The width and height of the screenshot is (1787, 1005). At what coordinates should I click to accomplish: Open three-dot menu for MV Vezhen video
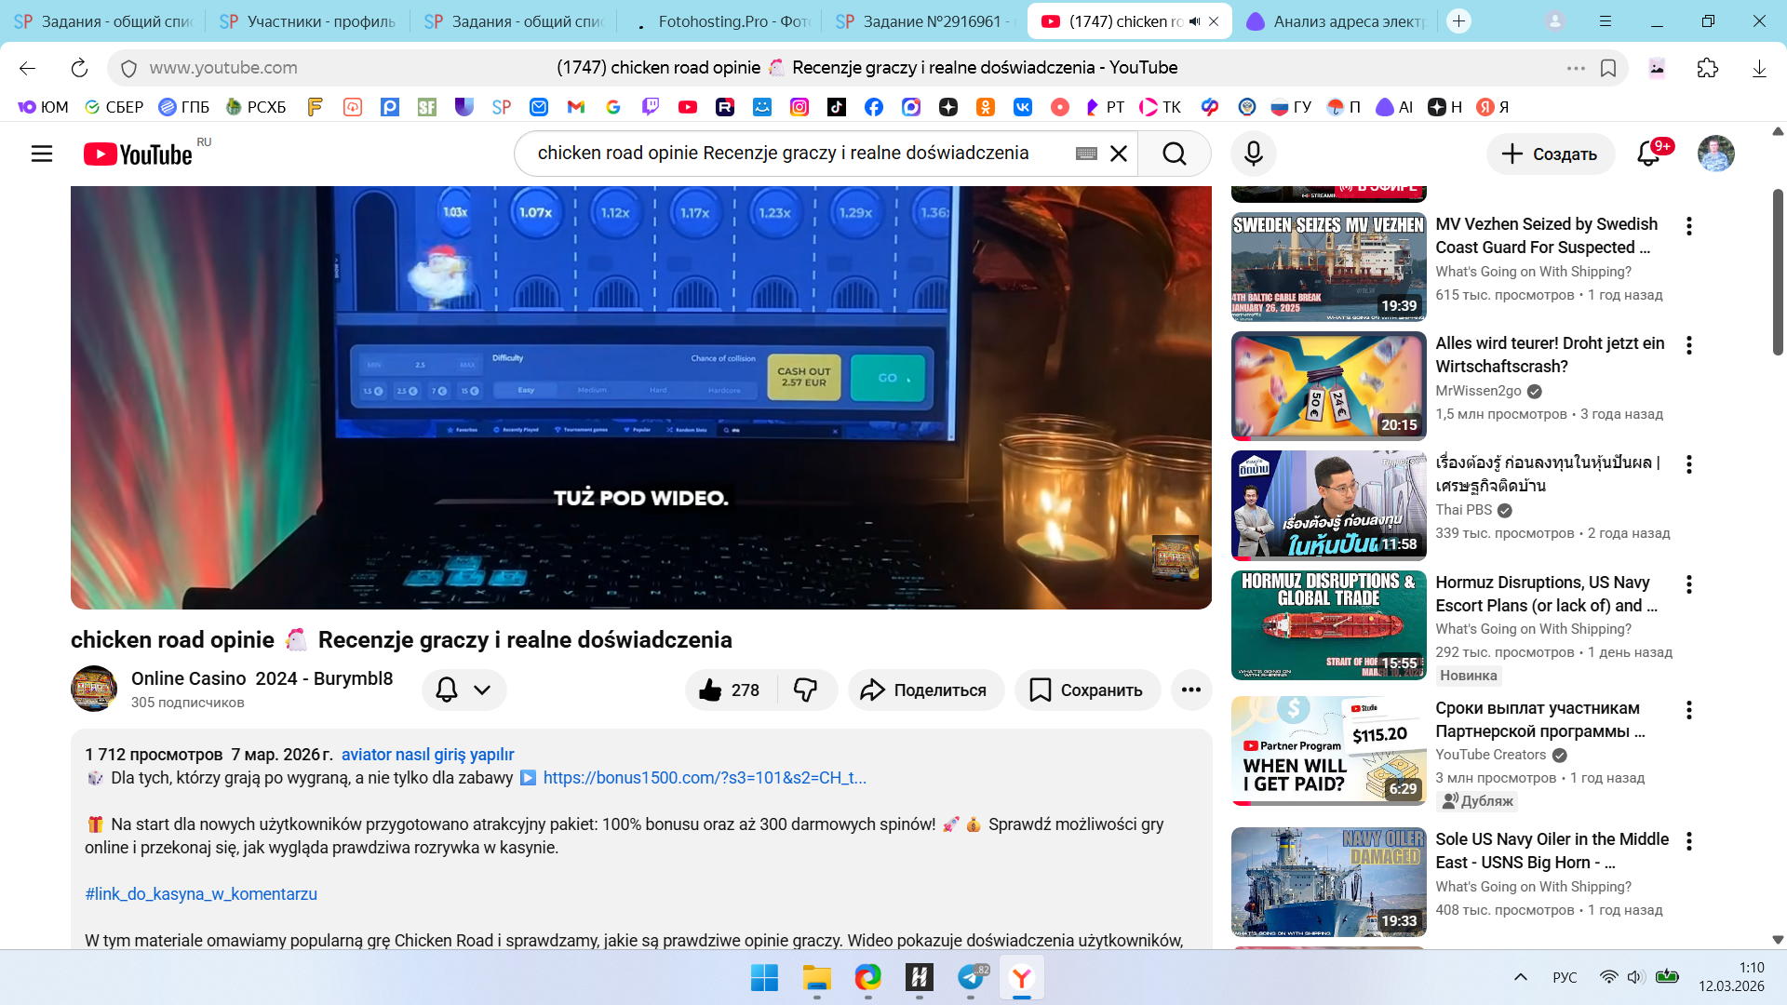tap(1688, 226)
